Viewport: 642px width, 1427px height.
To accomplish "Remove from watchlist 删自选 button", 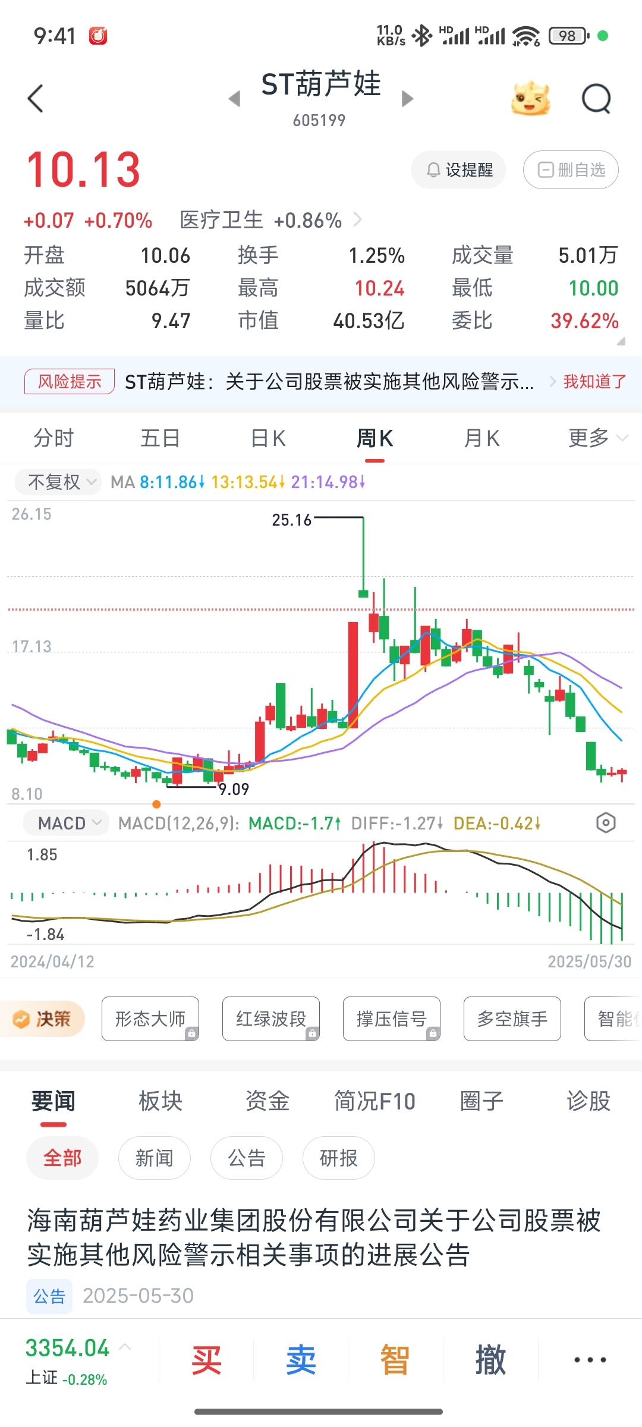I will 571,170.
